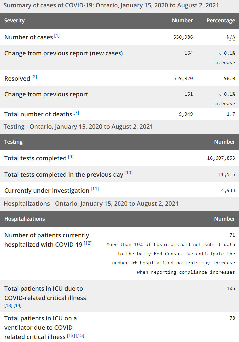Open footnote 10 for tests in previous day

(x=128, y=173)
